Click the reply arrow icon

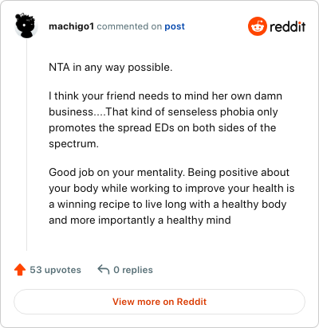point(104,269)
